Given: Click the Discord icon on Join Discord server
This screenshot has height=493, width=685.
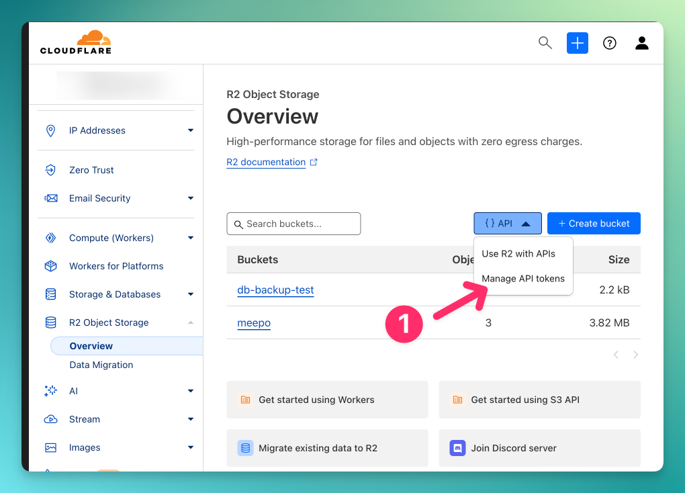Looking at the screenshot, I should tap(457, 448).
